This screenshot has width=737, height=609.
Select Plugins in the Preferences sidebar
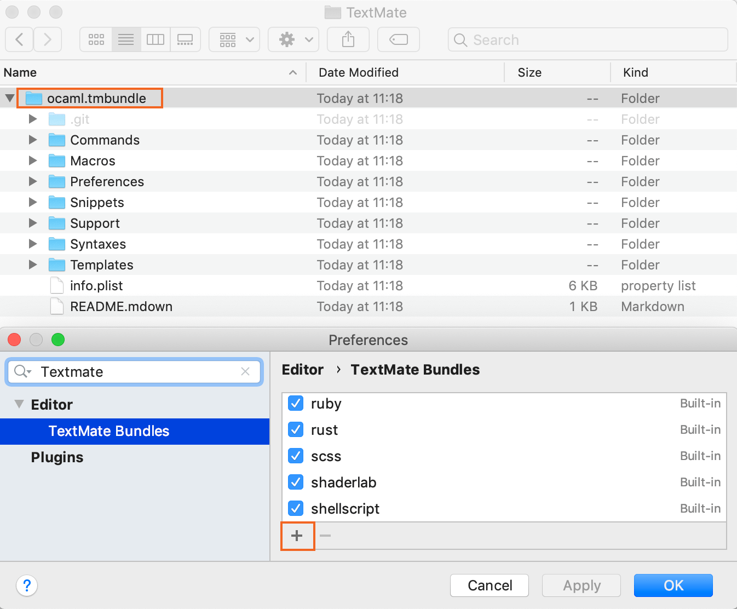pyautogui.click(x=57, y=457)
